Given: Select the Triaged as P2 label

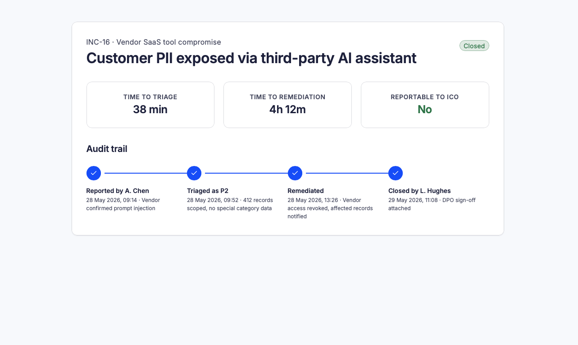Looking at the screenshot, I should click(x=208, y=191).
